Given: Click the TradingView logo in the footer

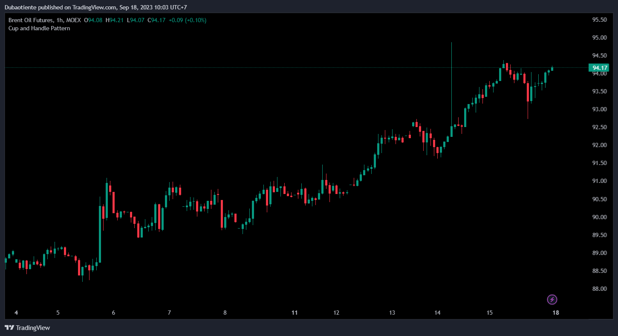Looking at the screenshot, I should click(27, 328).
